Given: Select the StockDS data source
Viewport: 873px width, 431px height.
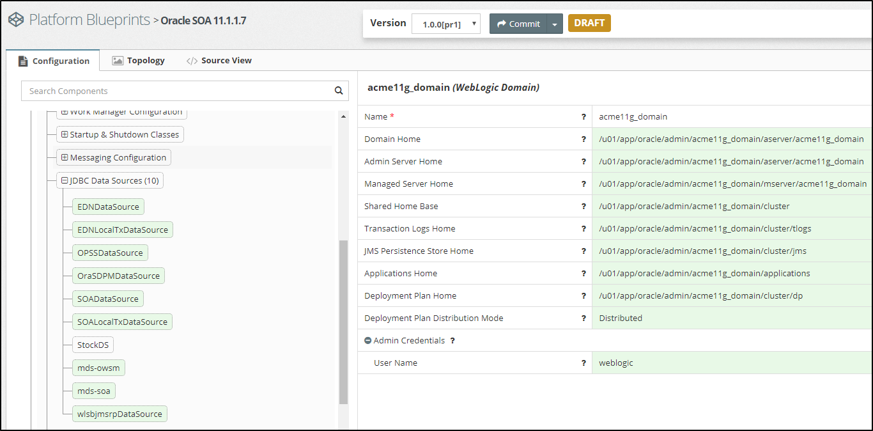Looking at the screenshot, I should click(x=93, y=345).
